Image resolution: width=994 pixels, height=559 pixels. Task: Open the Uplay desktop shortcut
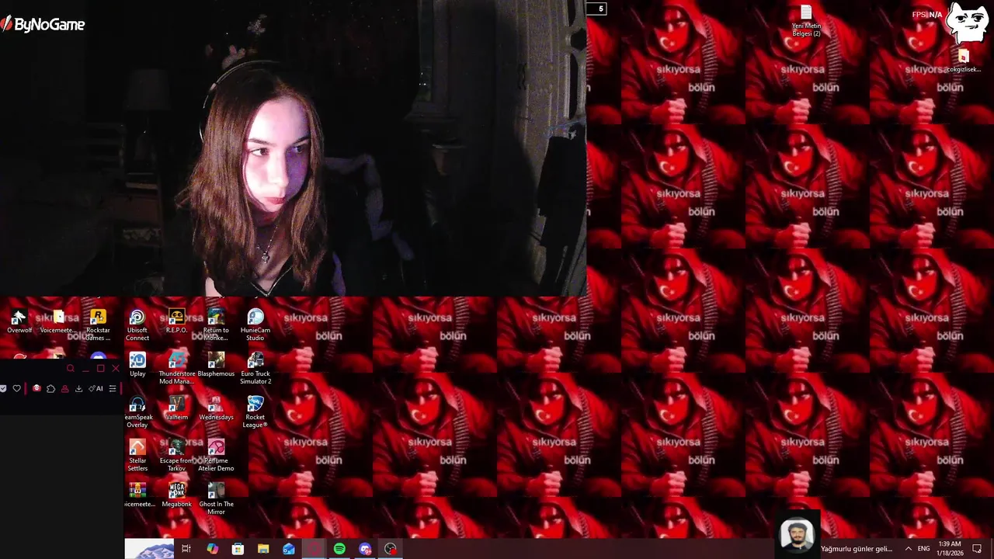[137, 365]
